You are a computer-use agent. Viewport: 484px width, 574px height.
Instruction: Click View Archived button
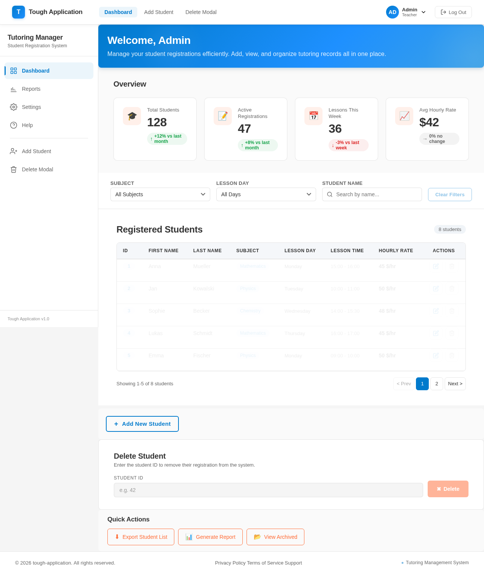[x=275, y=537]
